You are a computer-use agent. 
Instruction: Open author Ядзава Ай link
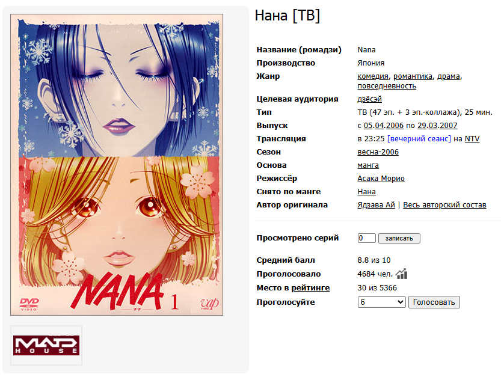376,205
